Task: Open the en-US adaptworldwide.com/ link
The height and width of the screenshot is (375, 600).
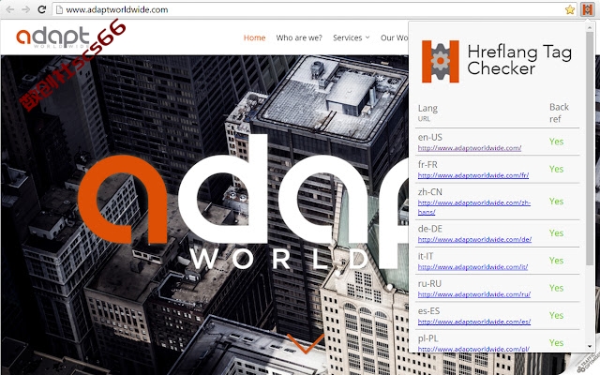Action: (x=470, y=148)
